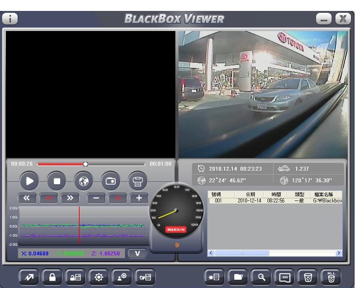Open settings with the gear icon
The image size is (355, 288).
(x=99, y=277)
